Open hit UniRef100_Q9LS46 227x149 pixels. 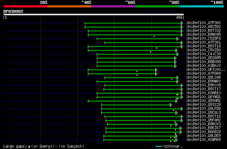[204, 77]
